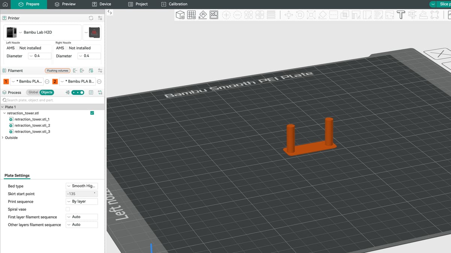The width and height of the screenshot is (451, 253).
Task: Switch to the Project tab
Action: click(138, 4)
